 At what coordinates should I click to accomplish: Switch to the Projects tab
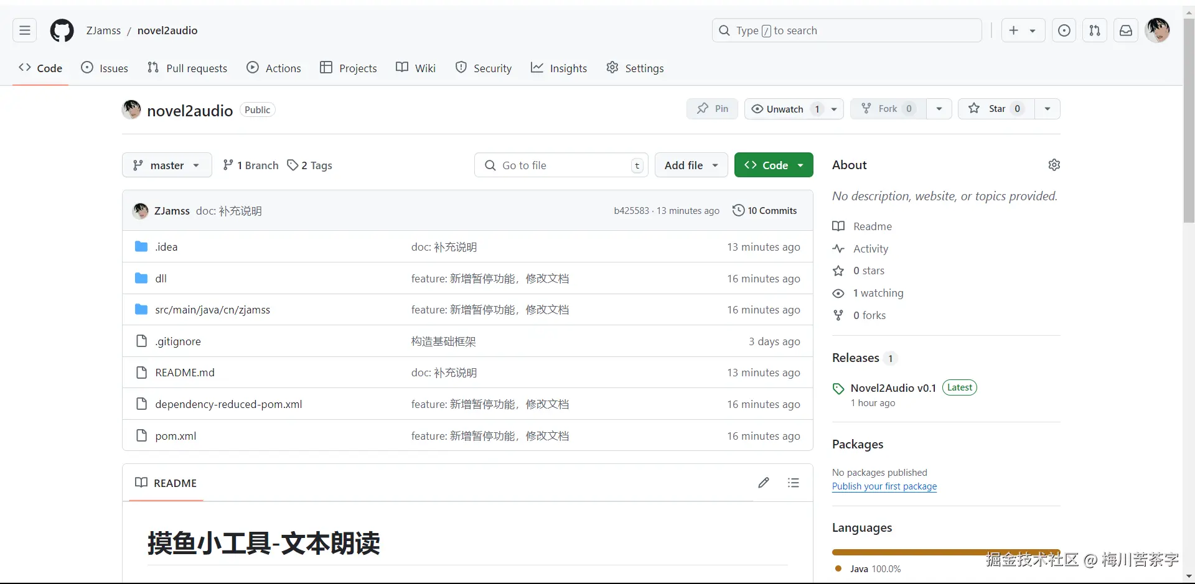(x=349, y=68)
